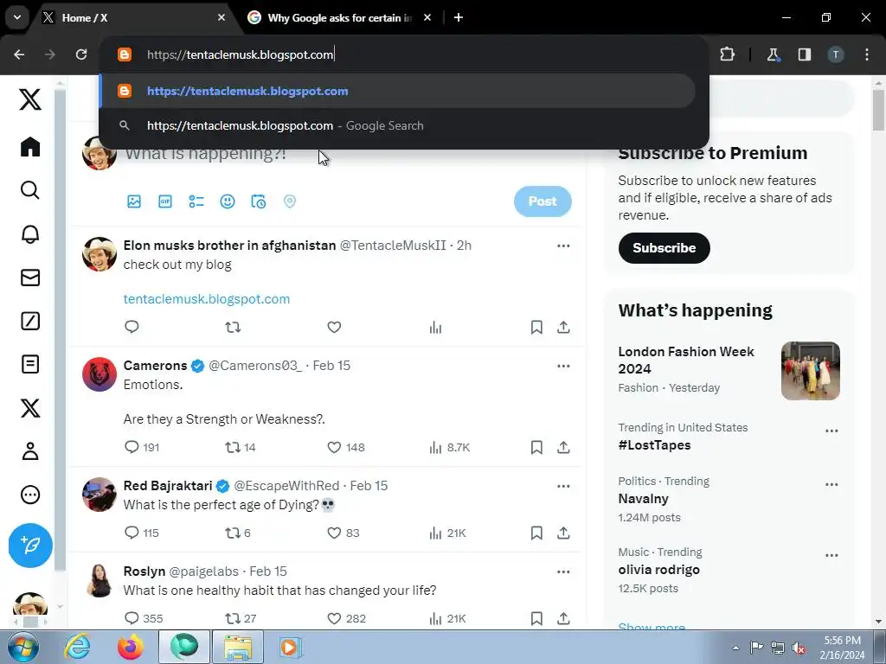
Task: Open a new browser tab
Action: click(459, 17)
